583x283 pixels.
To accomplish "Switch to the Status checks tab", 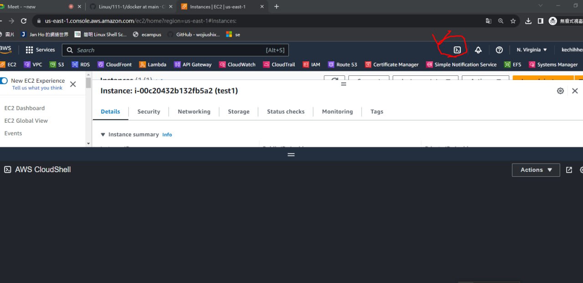I will 286,111.
